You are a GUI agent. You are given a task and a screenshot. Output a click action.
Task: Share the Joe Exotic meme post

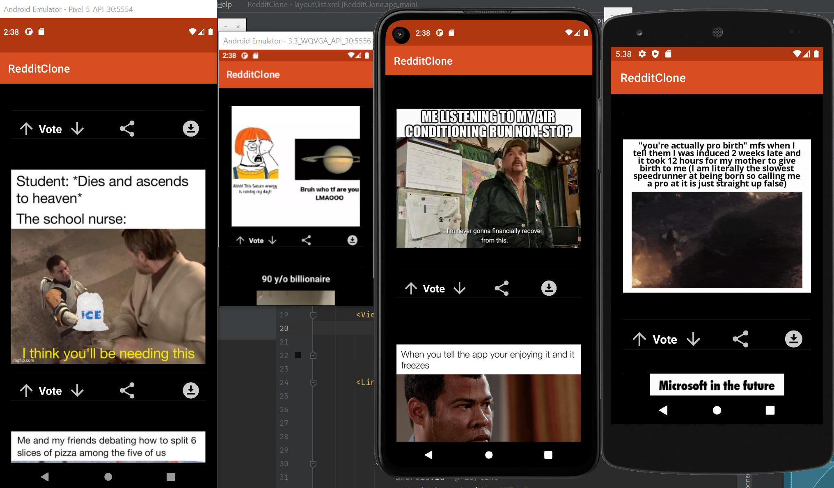tap(502, 288)
